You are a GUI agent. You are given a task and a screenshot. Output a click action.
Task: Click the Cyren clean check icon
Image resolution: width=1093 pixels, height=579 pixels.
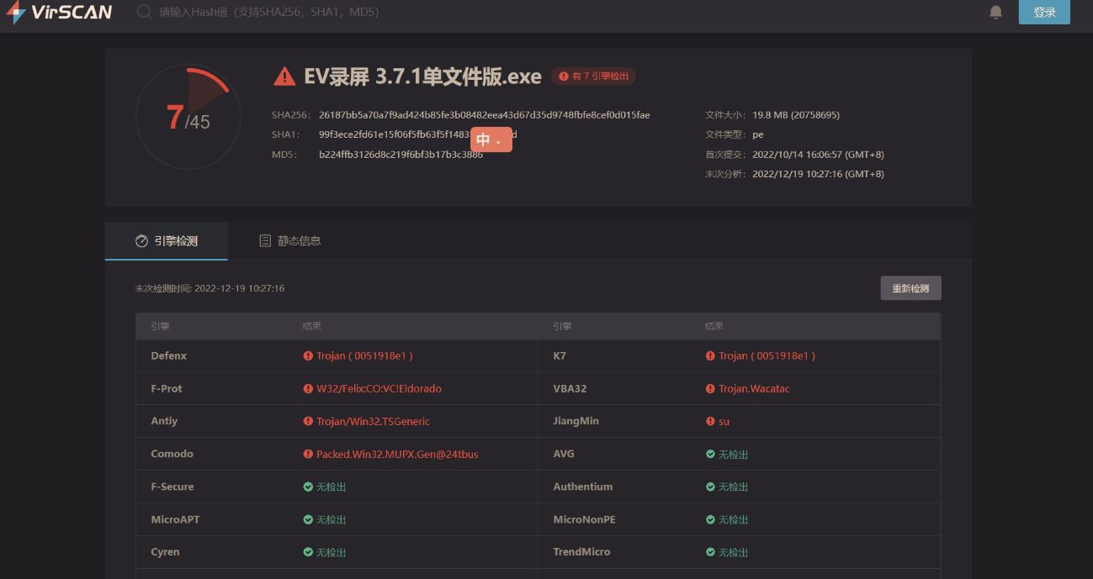point(308,553)
